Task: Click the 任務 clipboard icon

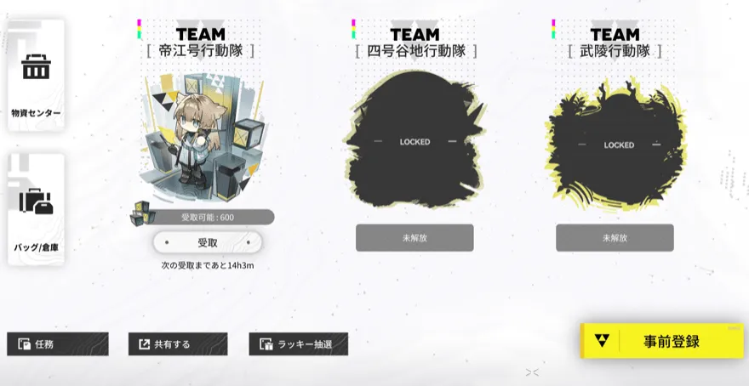Action: [24, 344]
